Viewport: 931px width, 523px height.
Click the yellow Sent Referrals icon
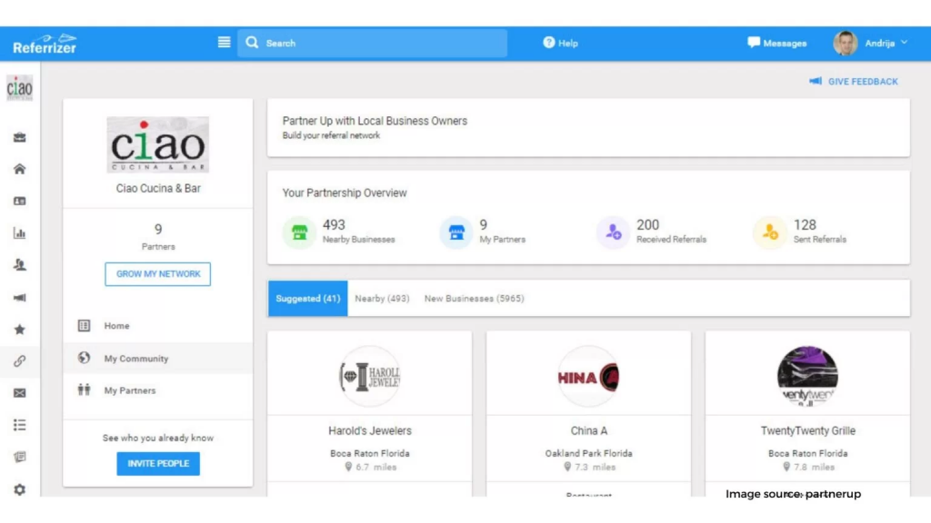(769, 232)
